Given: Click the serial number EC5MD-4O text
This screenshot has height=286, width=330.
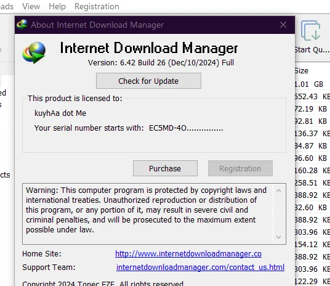Looking at the screenshot, I should pos(186,128).
